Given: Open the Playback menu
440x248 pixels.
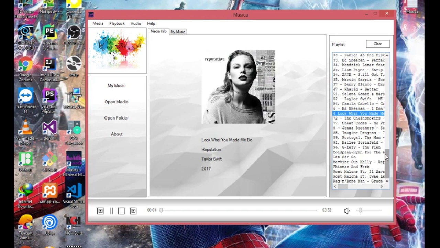Looking at the screenshot, I should 117,23.
